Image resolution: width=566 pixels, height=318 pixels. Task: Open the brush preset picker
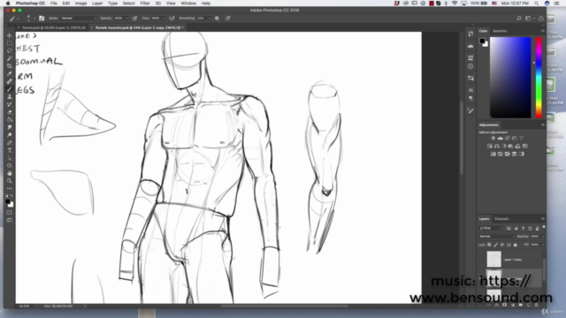click(29, 18)
